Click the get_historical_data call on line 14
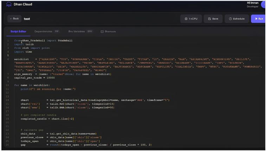This screenshot has height=151, width=266. (110, 100)
